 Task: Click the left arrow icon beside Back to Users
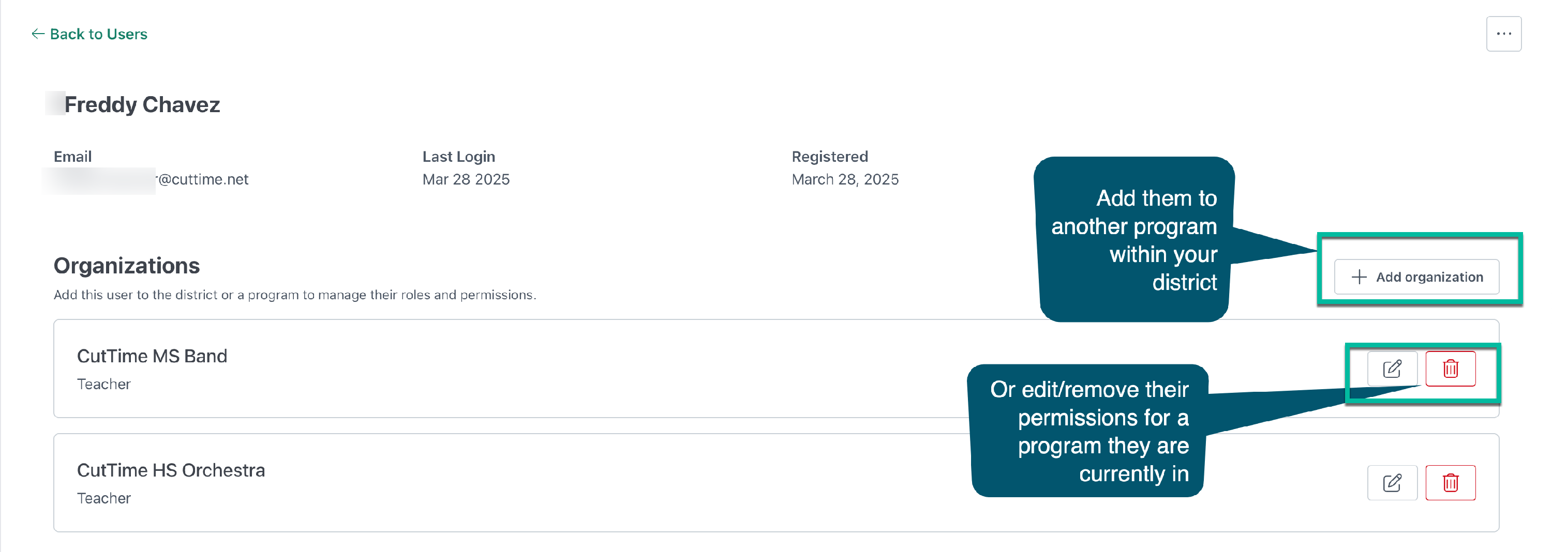coord(38,34)
